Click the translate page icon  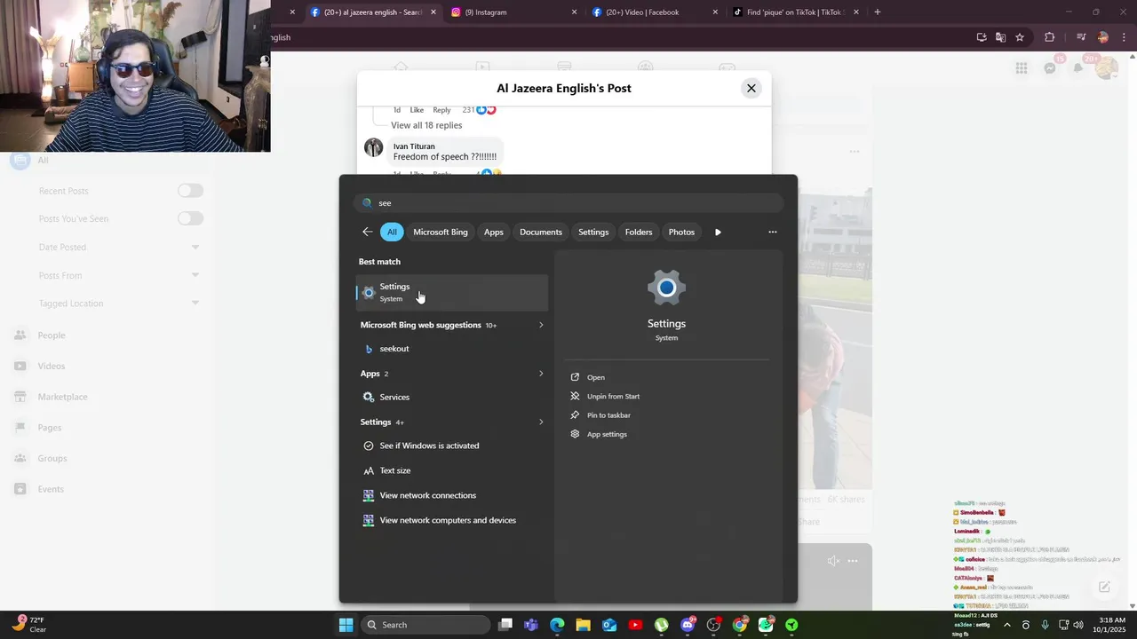[x=1000, y=37]
